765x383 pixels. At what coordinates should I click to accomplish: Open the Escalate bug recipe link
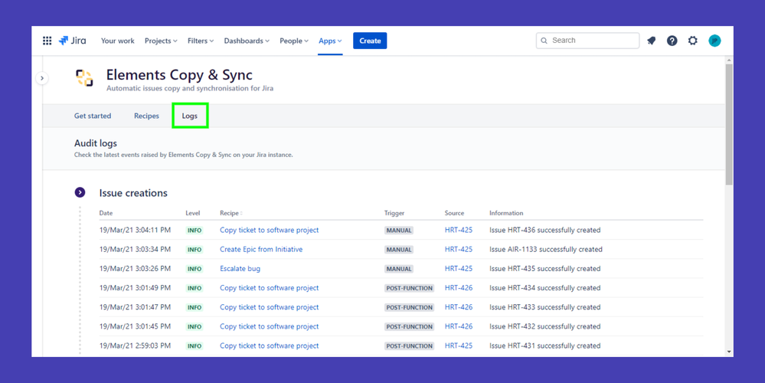point(240,269)
